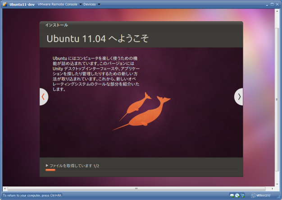This screenshot has height=200, width=282.
Task: Click the network adapter status icon
Action: 242,195
